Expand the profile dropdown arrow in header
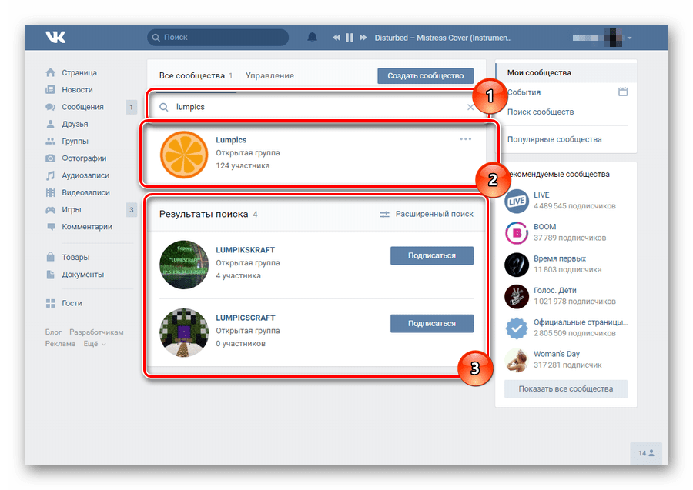 pos(630,38)
